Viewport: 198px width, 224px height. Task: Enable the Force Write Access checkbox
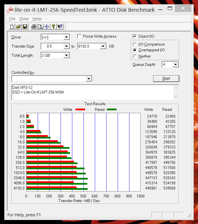(x=79, y=36)
